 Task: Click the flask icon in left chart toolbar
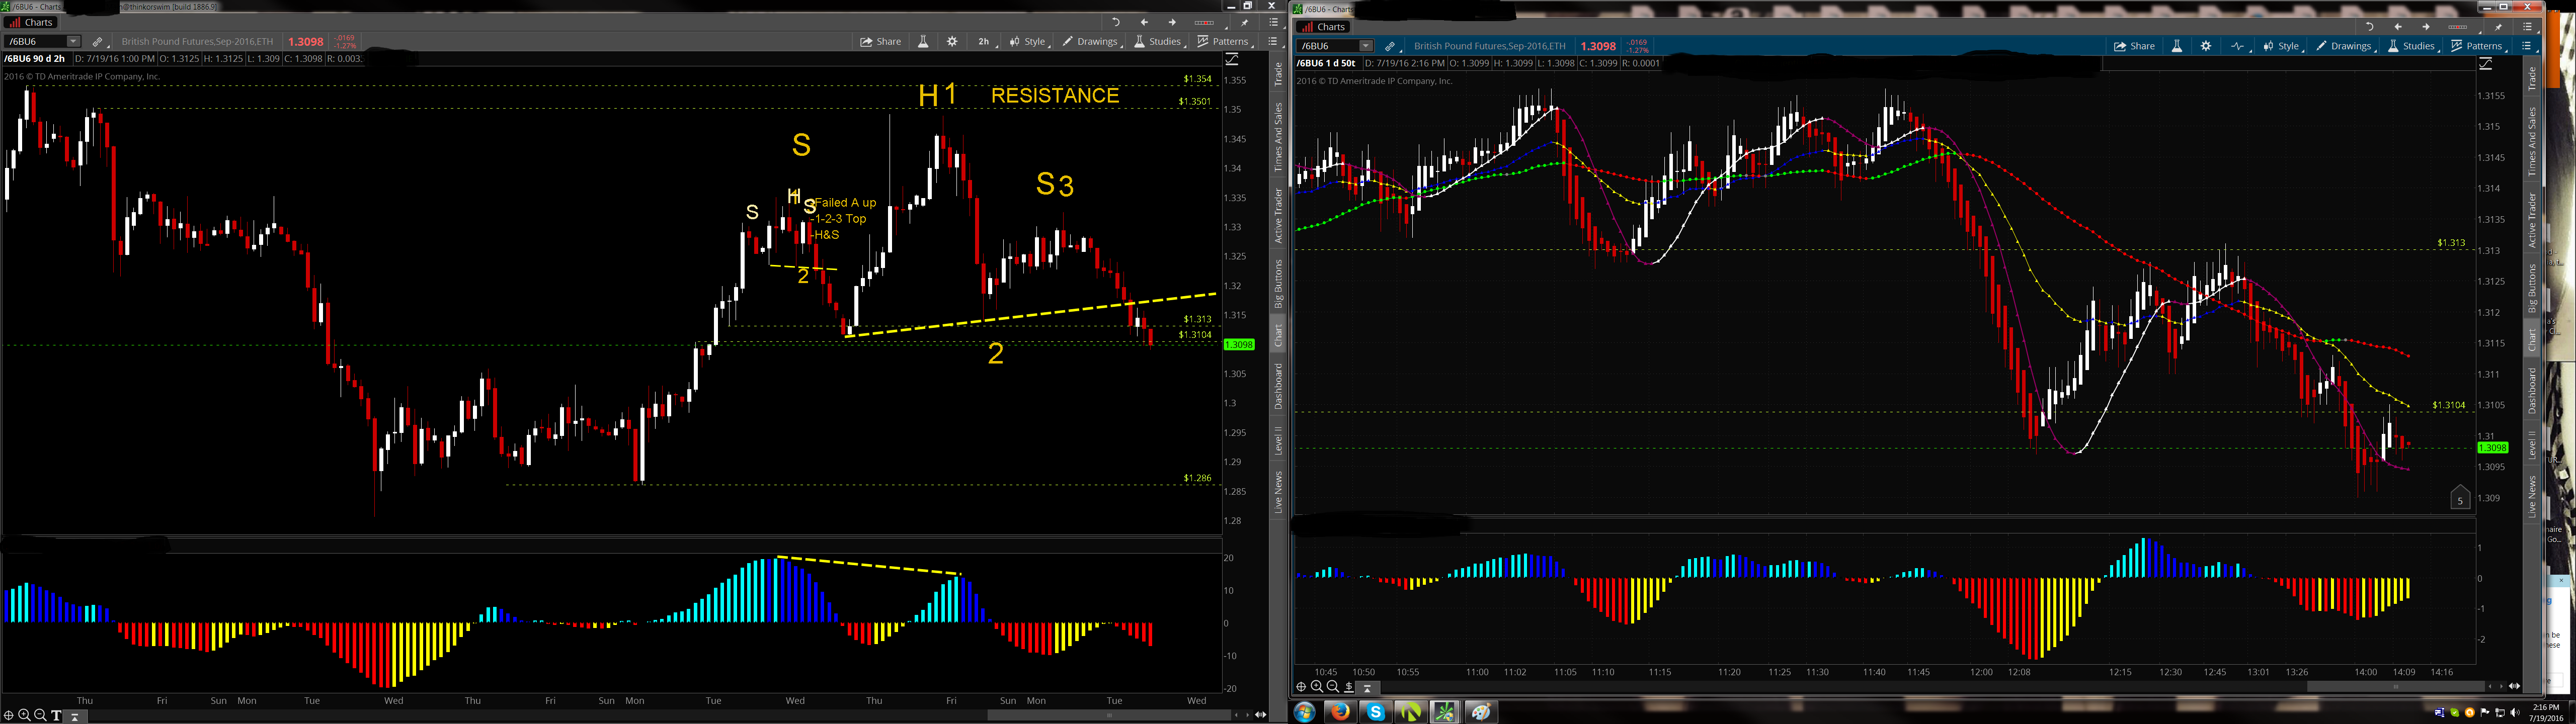click(x=923, y=42)
